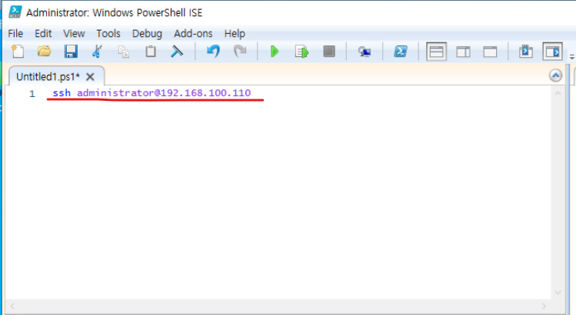Click the vertical scrollbar up arrow
The width and height of the screenshot is (576, 315).
[558, 94]
